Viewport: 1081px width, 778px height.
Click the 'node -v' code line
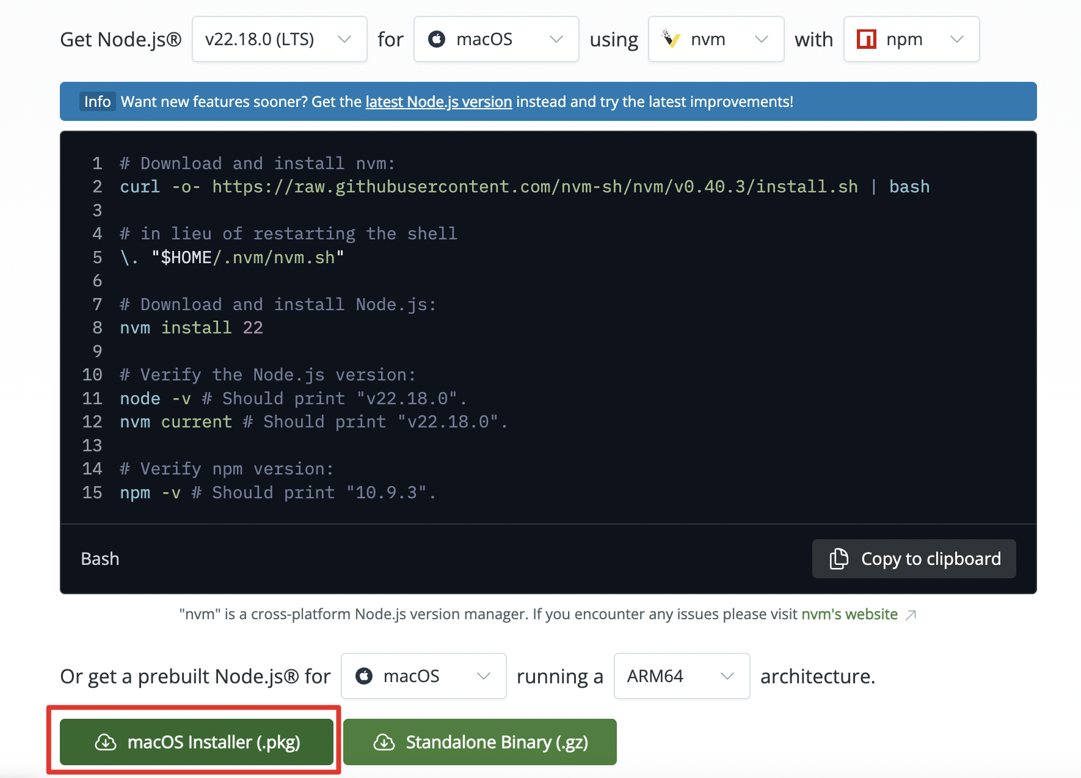tap(293, 398)
